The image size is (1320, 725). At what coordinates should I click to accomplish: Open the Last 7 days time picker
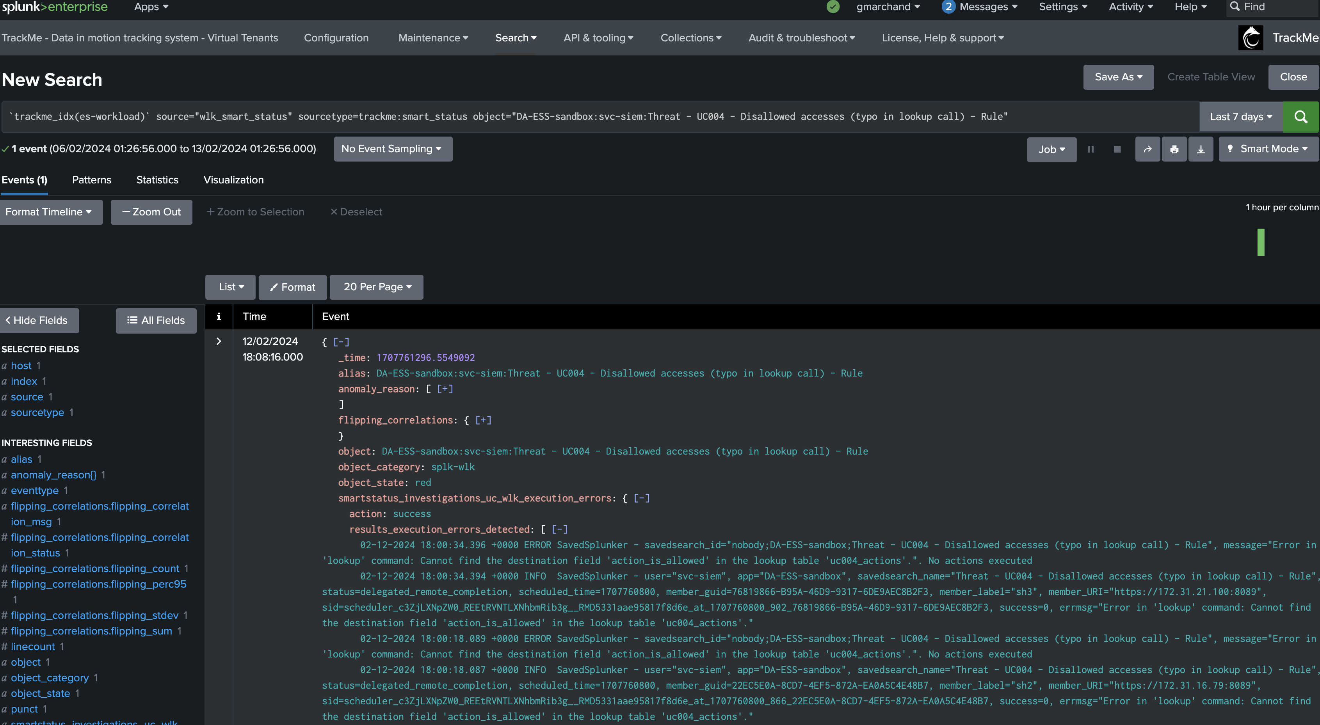click(1241, 117)
